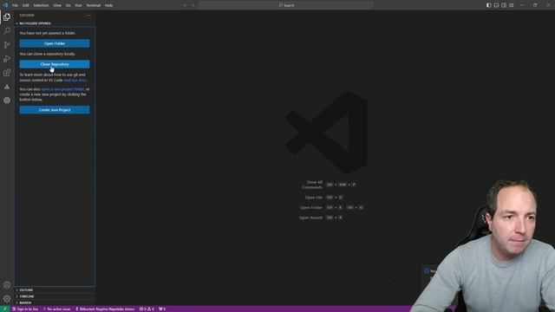Viewport: 555px width, 312px height.
Task: Follow the 'open a Java project folder' link
Action: click(x=62, y=89)
